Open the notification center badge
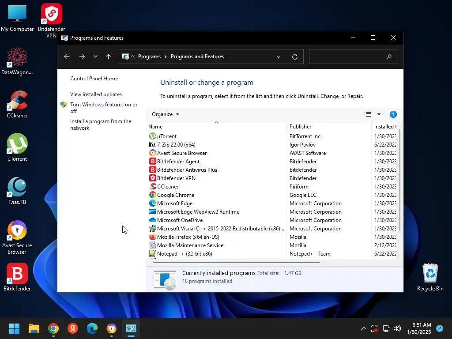This screenshot has height=339, width=452. pos(440,328)
